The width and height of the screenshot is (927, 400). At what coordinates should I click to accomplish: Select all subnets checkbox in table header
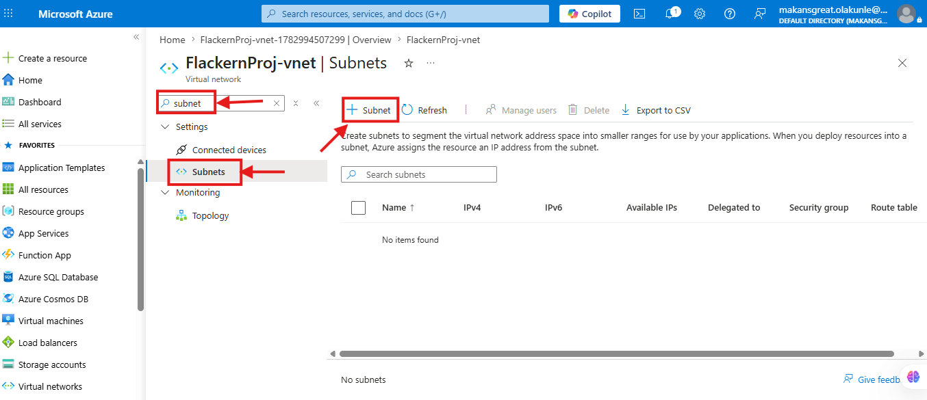click(358, 207)
